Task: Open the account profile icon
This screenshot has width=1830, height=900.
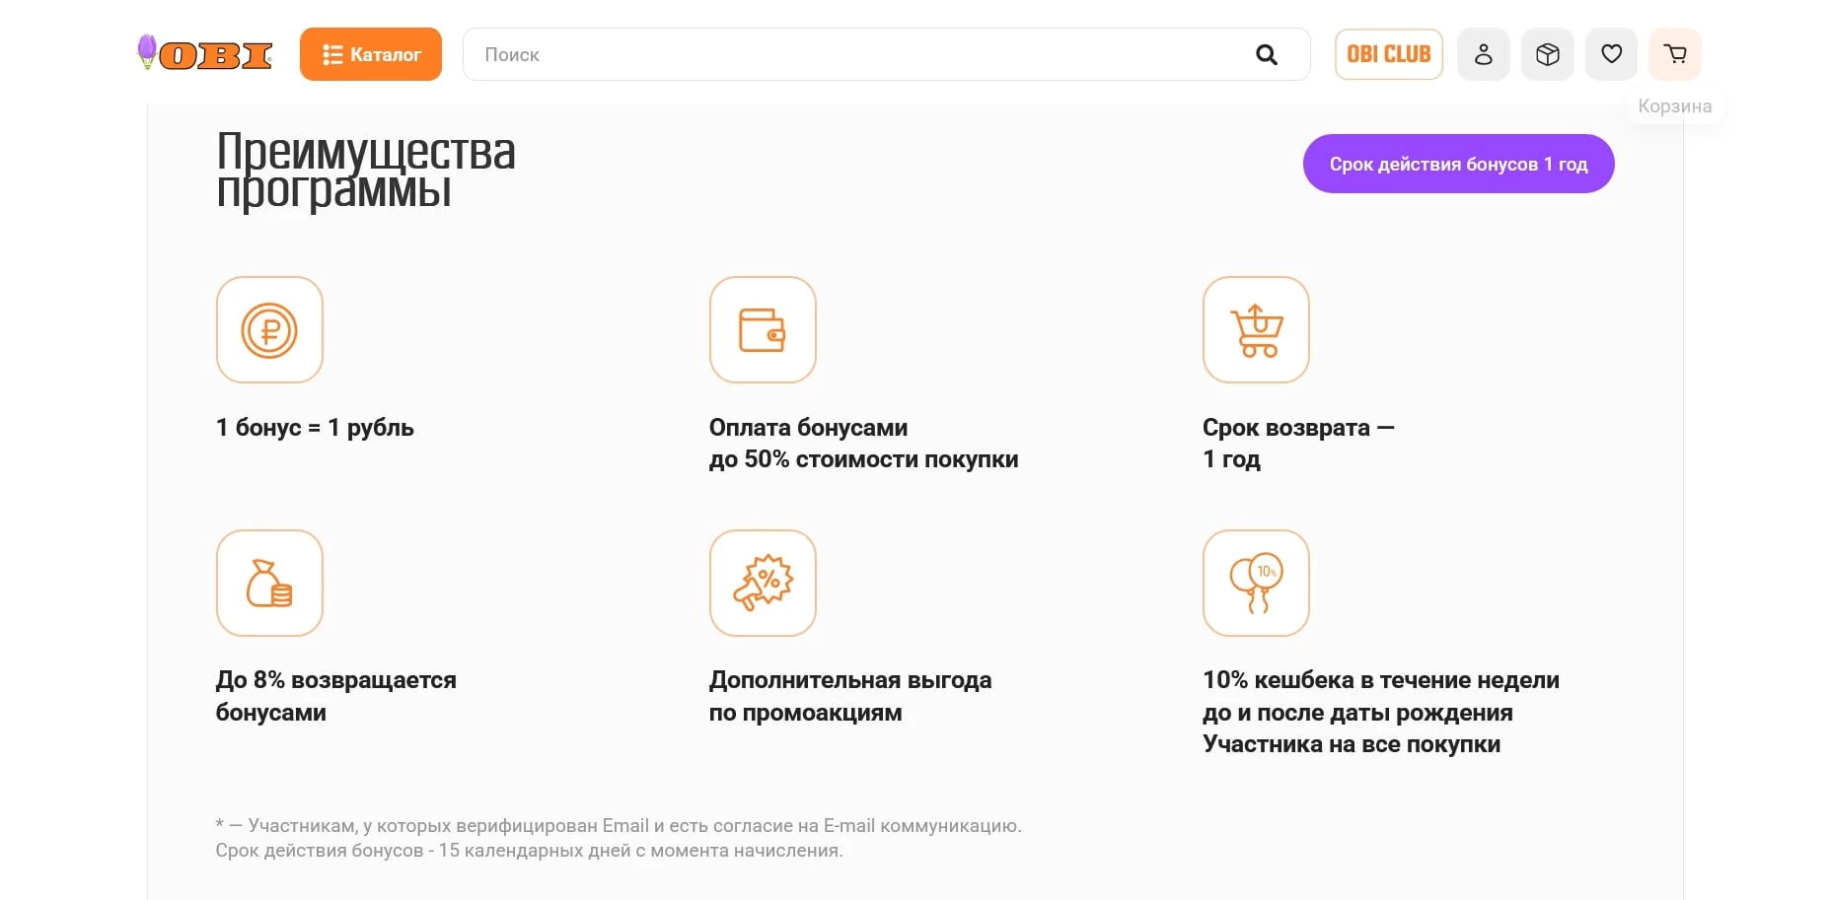Action: click(1483, 54)
